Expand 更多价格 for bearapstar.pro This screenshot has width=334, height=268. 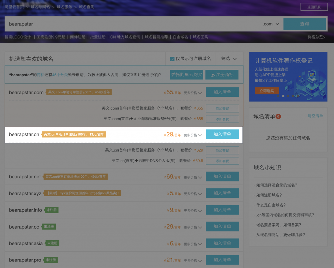point(193,261)
